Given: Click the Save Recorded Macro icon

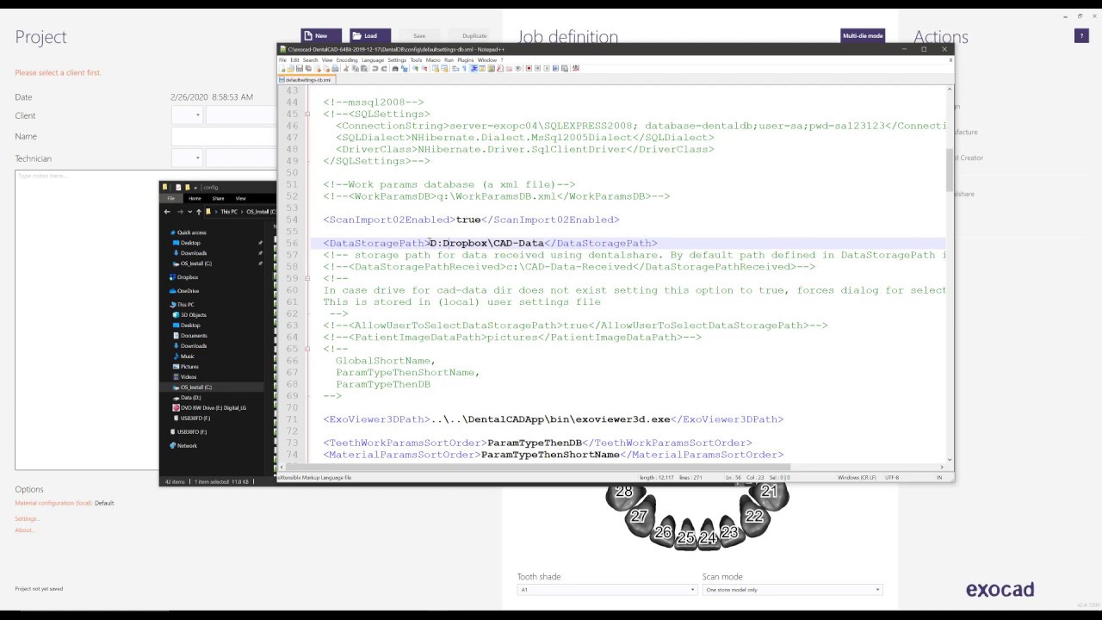Looking at the screenshot, I should pos(564,69).
